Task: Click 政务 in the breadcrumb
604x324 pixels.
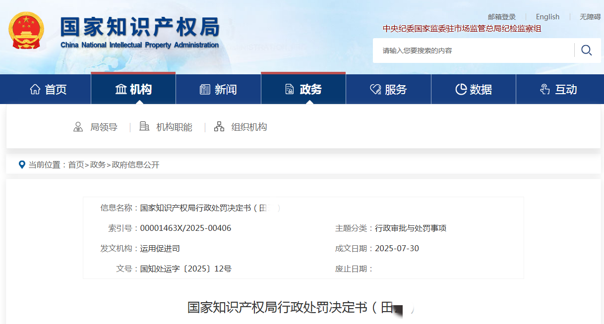Action: (98, 165)
